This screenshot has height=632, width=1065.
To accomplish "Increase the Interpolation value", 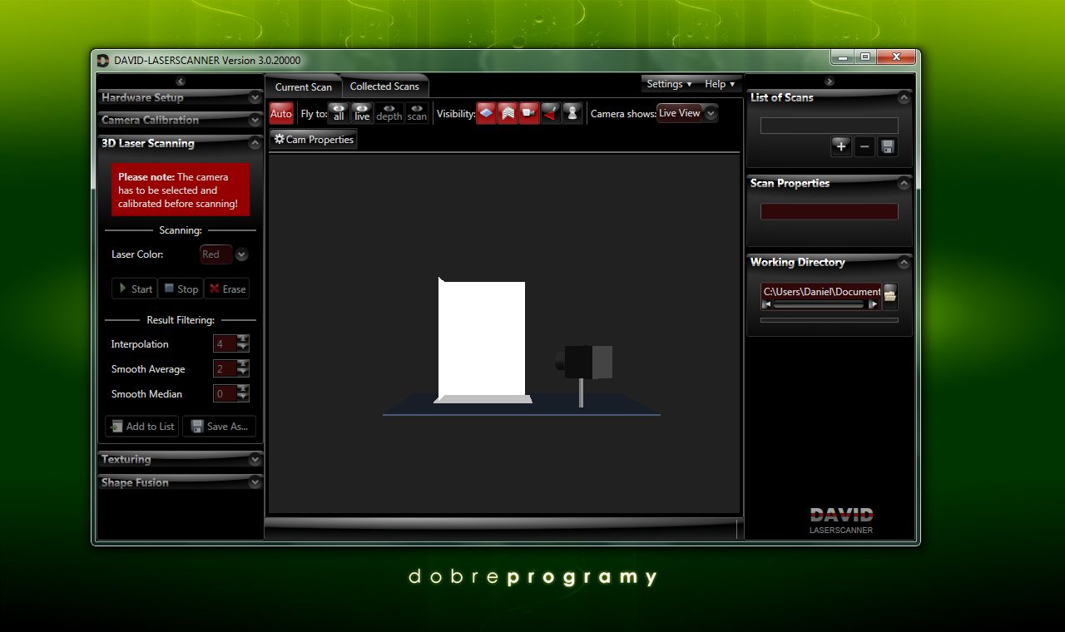I will click(243, 339).
